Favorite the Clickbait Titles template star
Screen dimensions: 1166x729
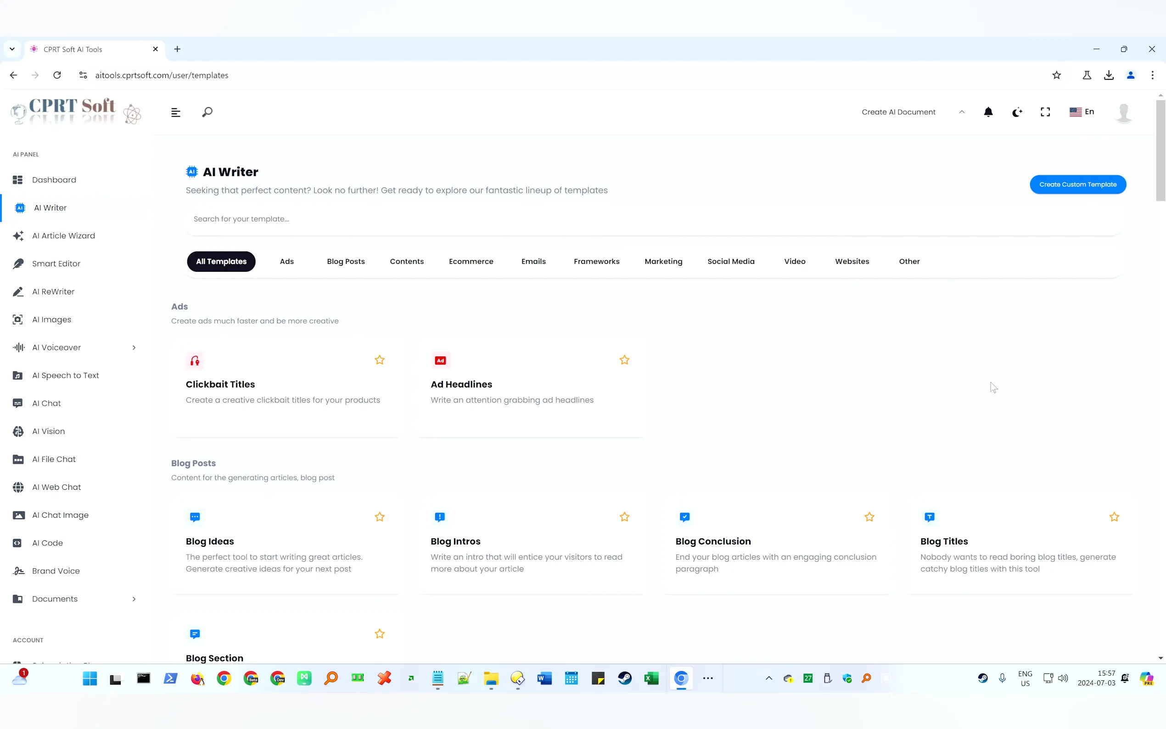[x=379, y=360]
